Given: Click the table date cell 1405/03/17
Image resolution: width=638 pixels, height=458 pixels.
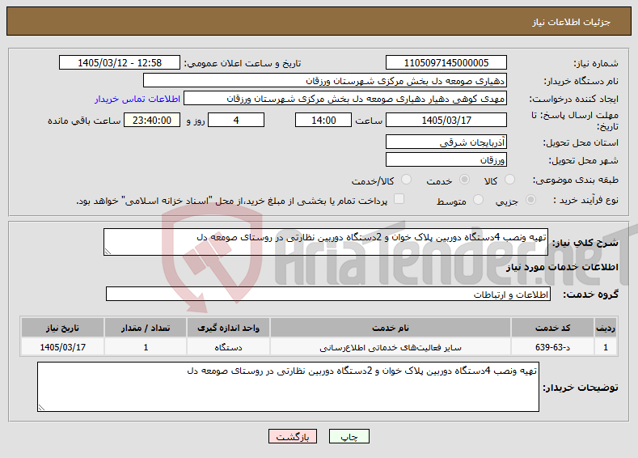Looking at the screenshot, I should tap(62, 347).
